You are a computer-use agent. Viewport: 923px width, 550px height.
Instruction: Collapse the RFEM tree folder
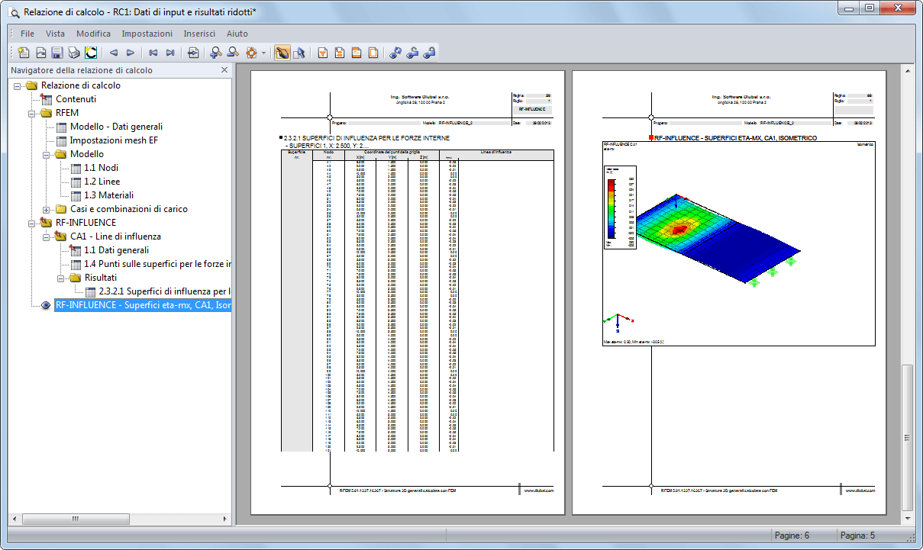coord(32,113)
